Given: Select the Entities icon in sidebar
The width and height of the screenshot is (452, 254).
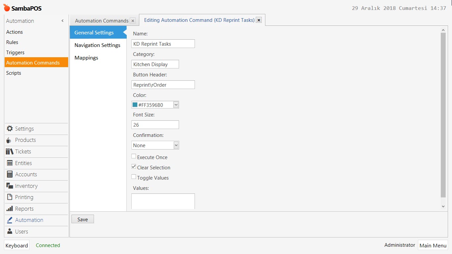Looking at the screenshot, I should (10, 163).
